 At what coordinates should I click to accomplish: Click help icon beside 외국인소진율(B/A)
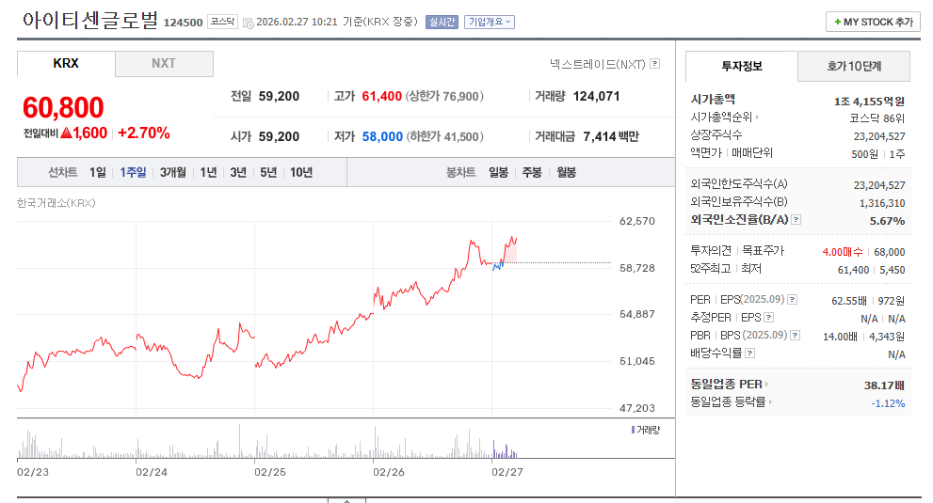click(x=796, y=219)
